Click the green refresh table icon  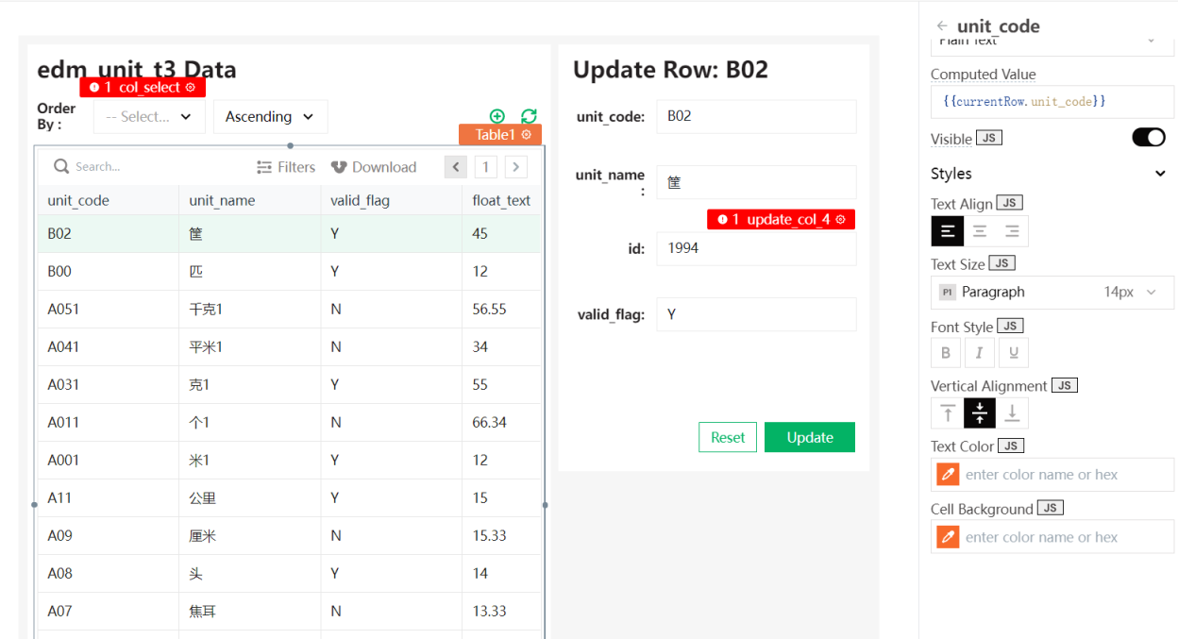tap(529, 116)
